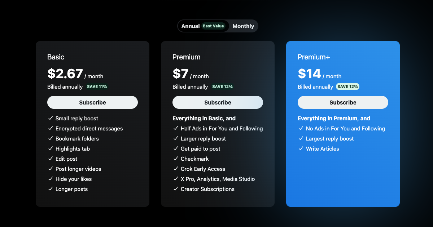
Task: Subscribe to the Basic plan
Action: (x=92, y=102)
